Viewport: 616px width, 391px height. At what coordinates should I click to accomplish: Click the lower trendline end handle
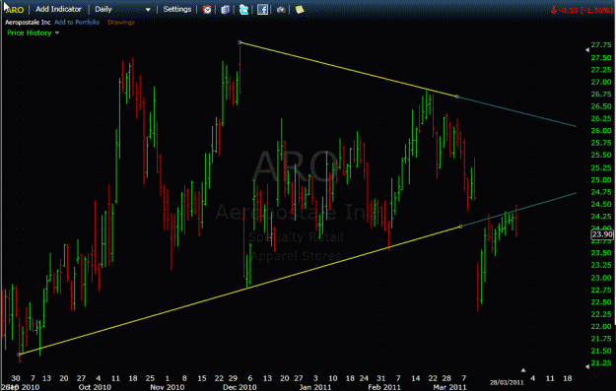pyautogui.click(x=461, y=227)
